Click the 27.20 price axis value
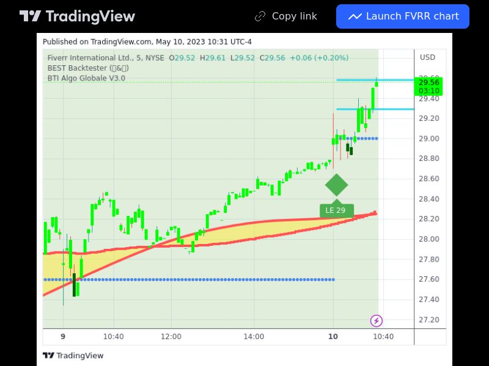 pyautogui.click(x=429, y=320)
